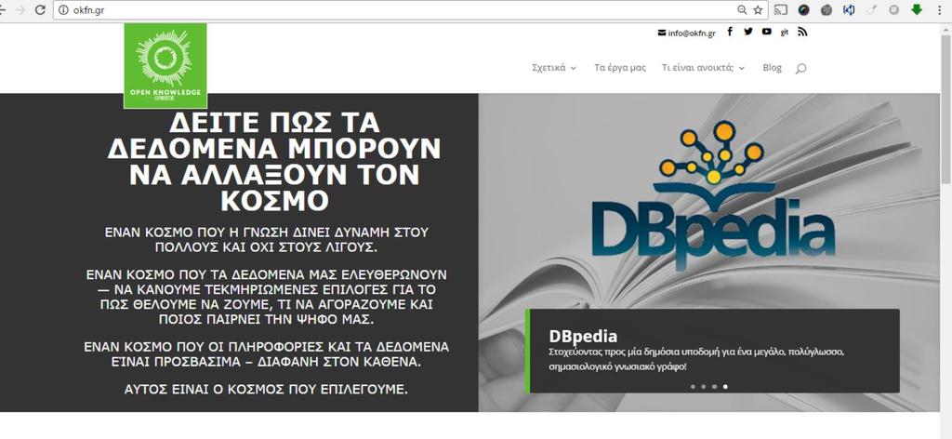Show the first slide via first dot
Viewport: 952px width, 439px height.
coord(693,386)
